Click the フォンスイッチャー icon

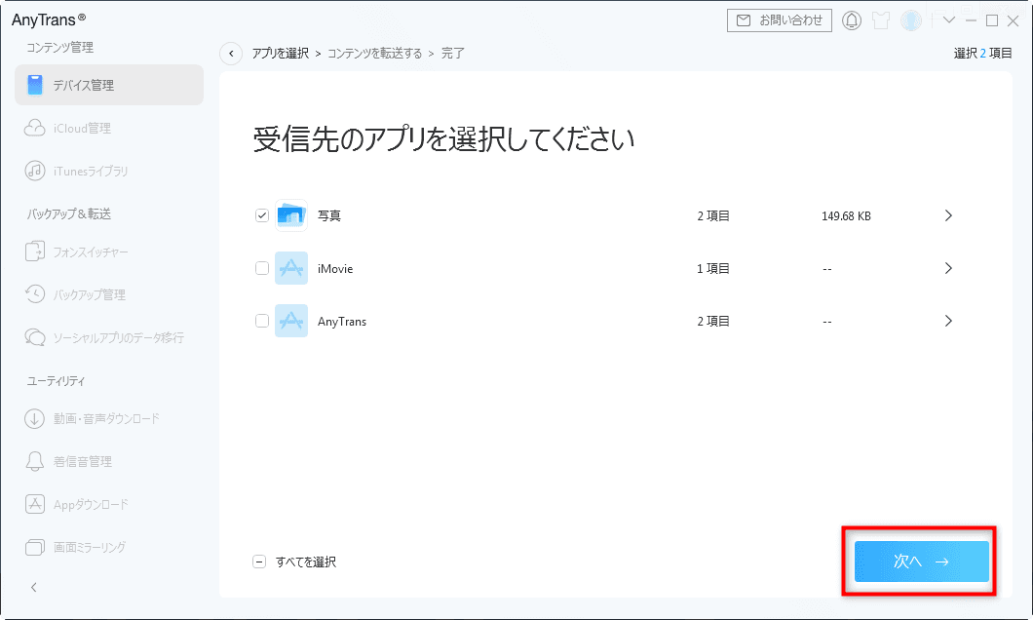coord(35,252)
